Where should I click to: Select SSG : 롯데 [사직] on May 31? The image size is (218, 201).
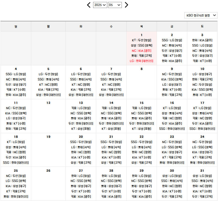[202, 181]
